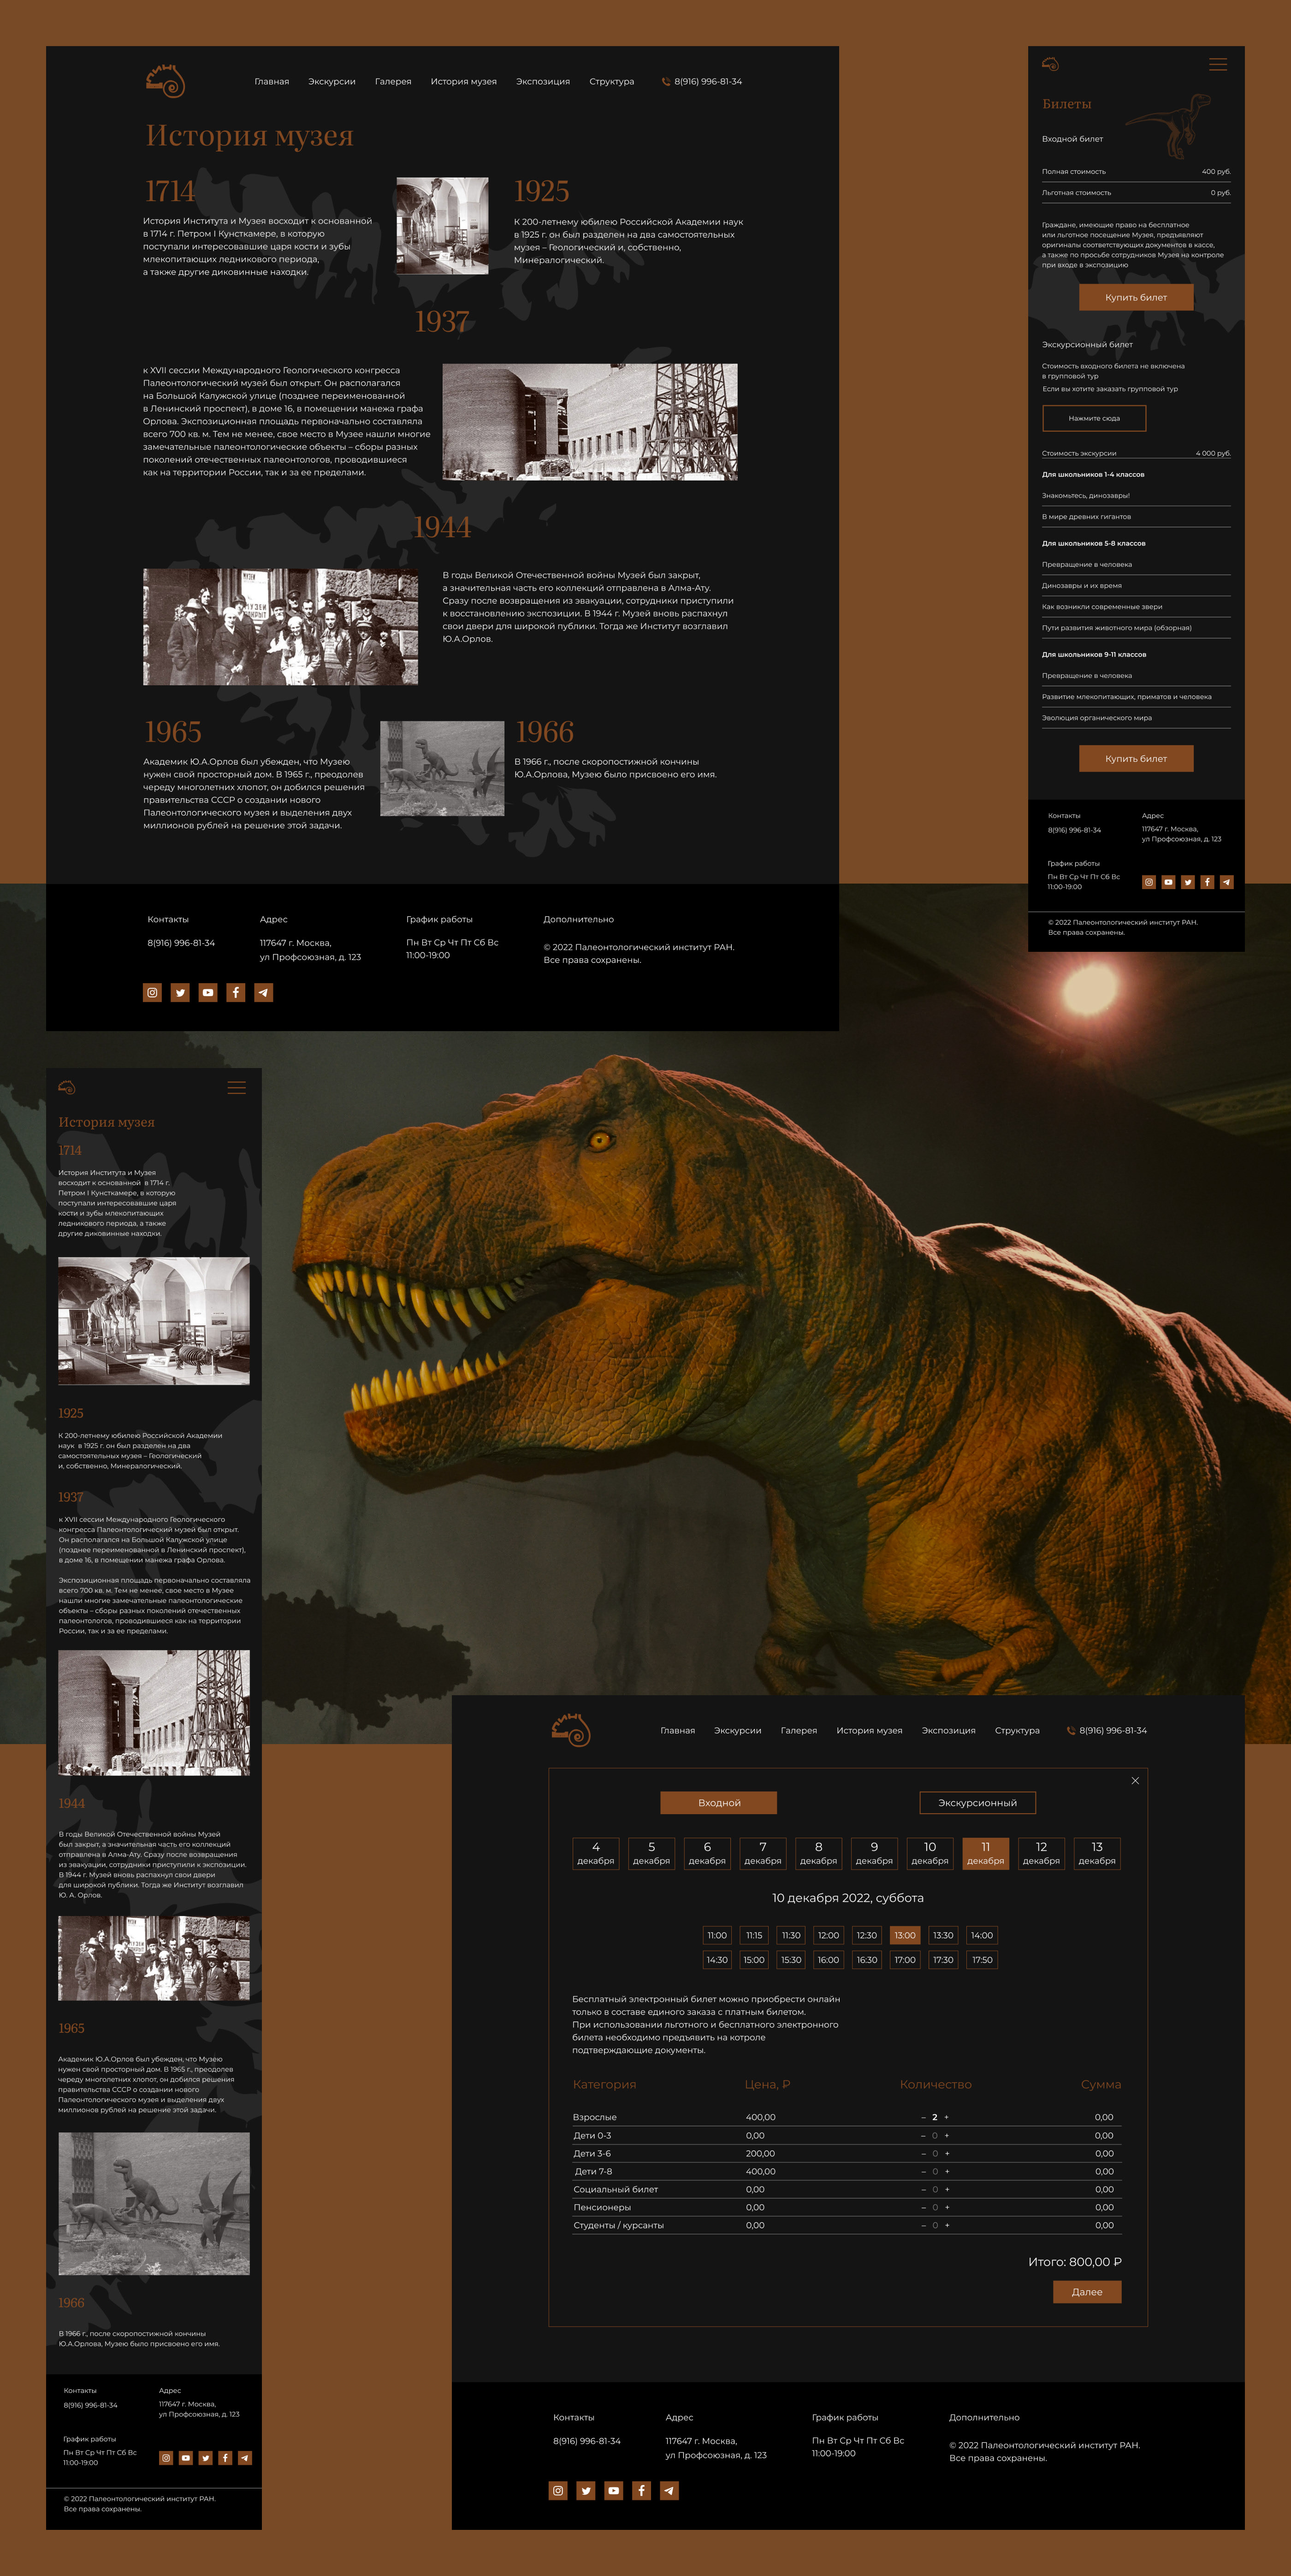1291x2576 pixels.
Task: Click the 'Нажмите сюда' group tour button
Action: tap(1094, 418)
